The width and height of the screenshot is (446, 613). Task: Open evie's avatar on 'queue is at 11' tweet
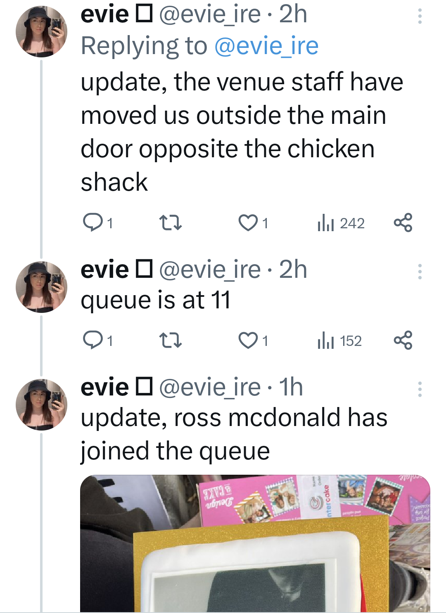click(41, 287)
